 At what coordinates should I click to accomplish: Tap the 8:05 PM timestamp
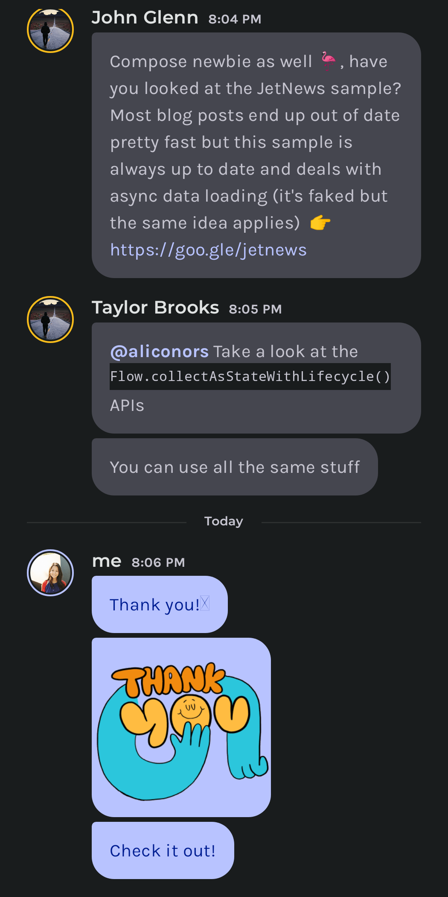pyautogui.click(x=255, y=309)
